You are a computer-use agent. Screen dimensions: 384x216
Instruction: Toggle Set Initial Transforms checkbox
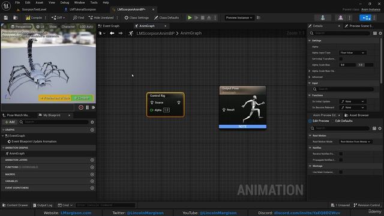341,59
